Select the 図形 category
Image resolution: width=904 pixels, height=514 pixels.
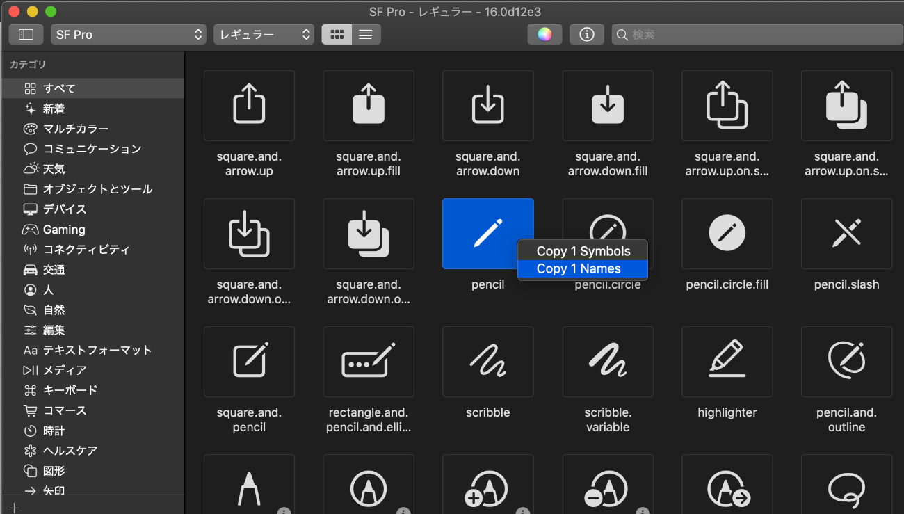tap(92, 472)
